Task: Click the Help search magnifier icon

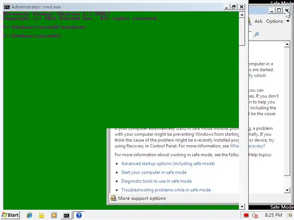Action: pyautogui.click(x=257, y=34)
